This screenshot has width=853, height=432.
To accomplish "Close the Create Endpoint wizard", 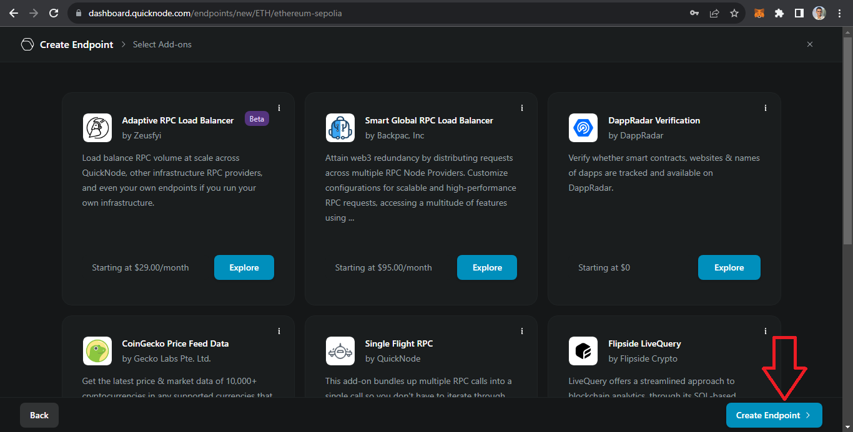I will click(810, 44).
